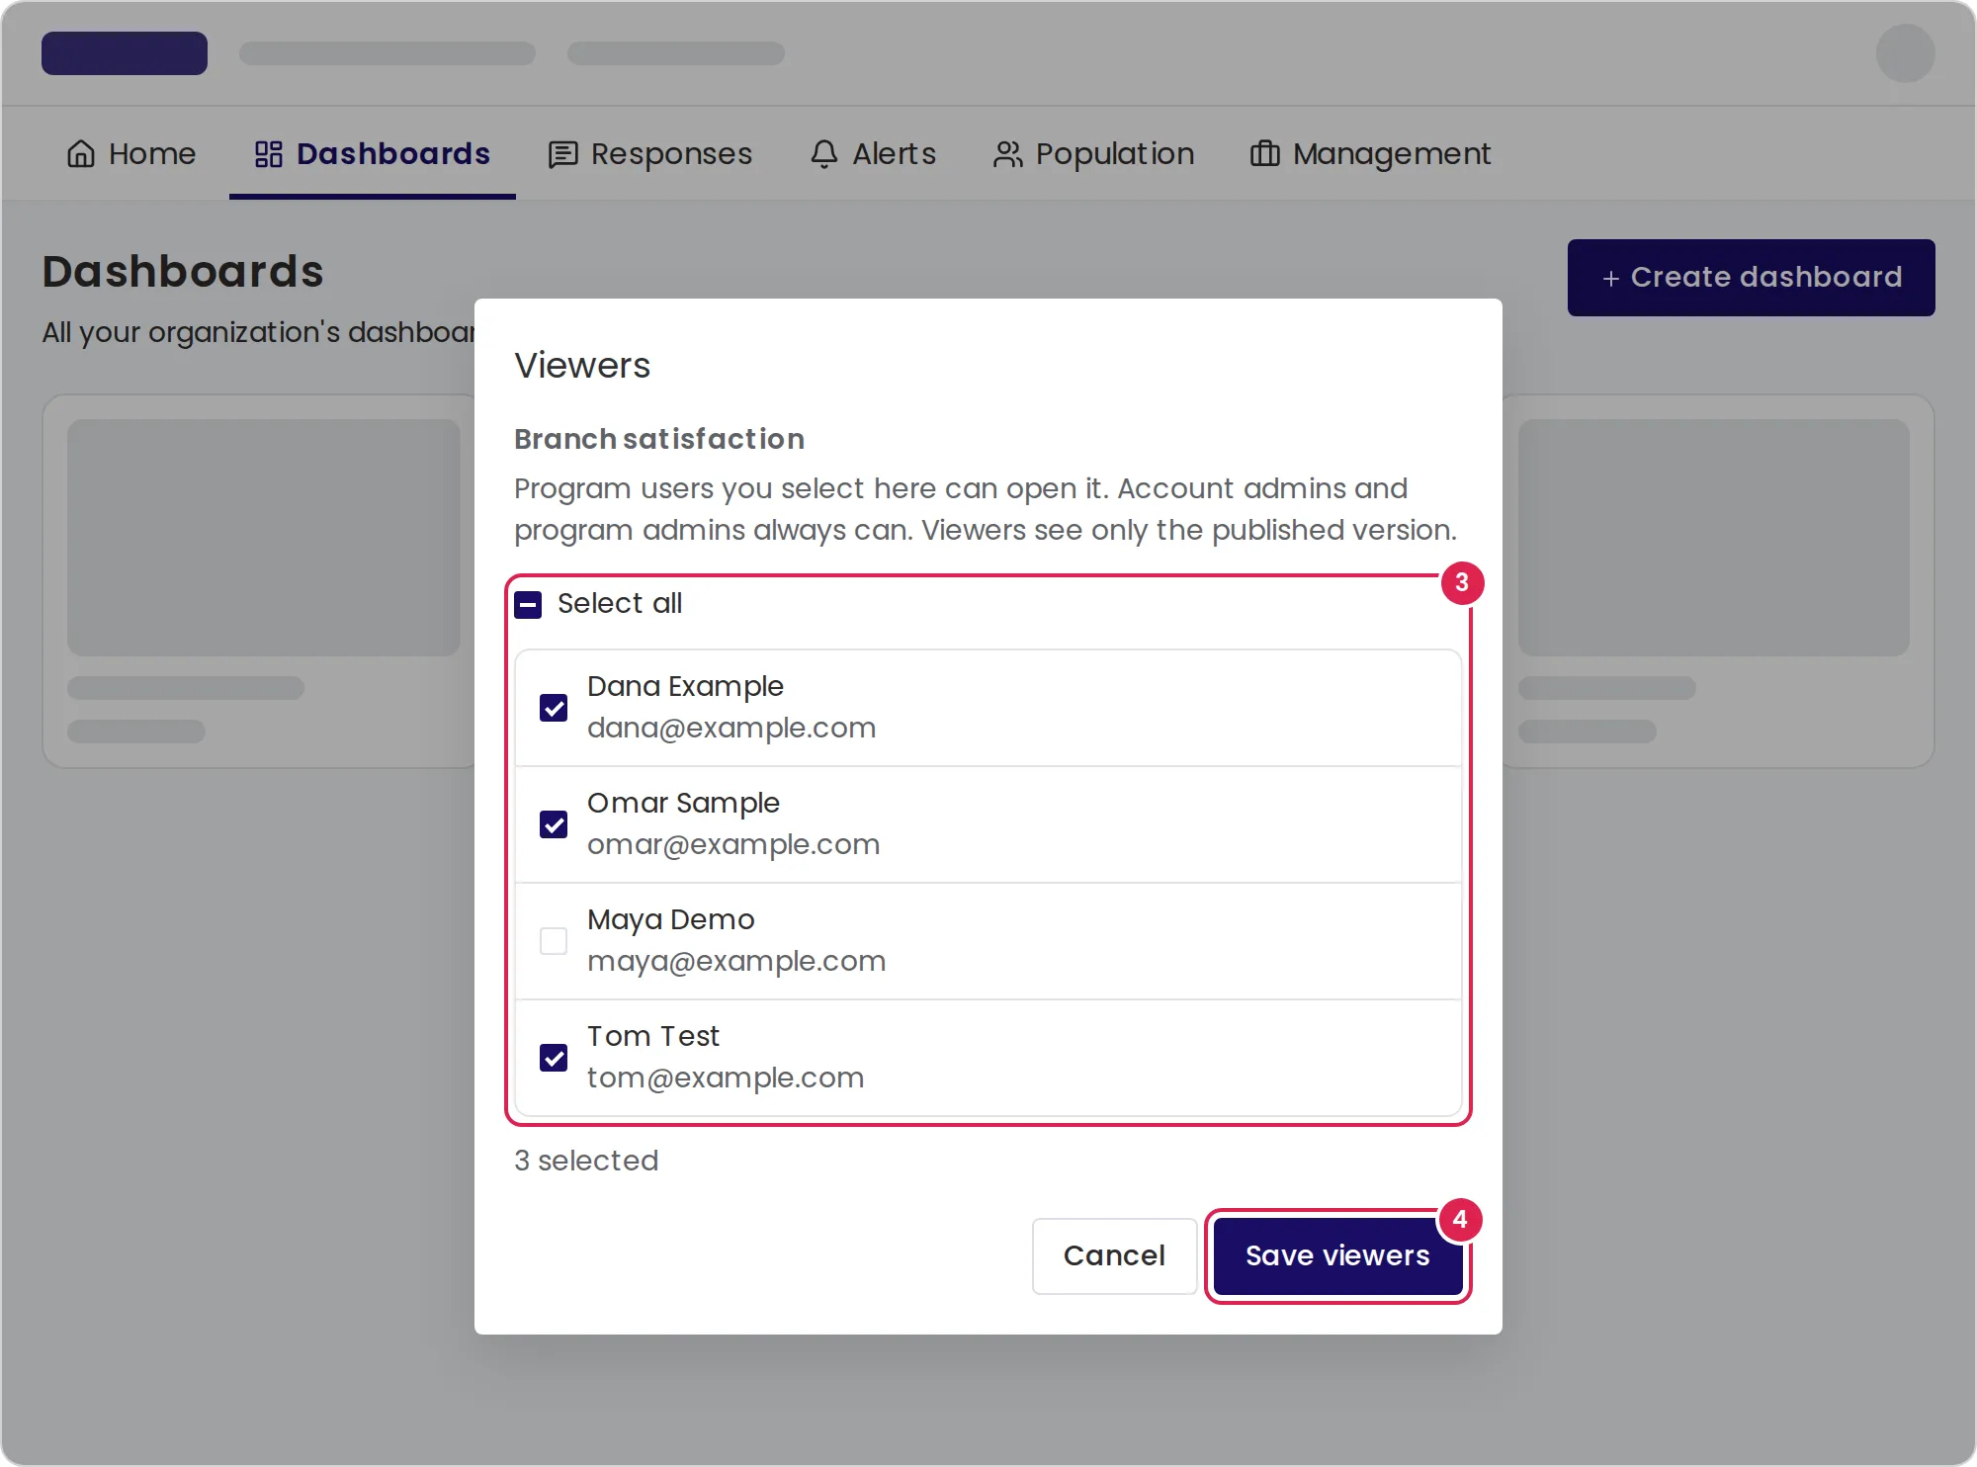Click the dana@example.com email text
The width and height of the screenshot is (1977, 1467).
[731, 729]
